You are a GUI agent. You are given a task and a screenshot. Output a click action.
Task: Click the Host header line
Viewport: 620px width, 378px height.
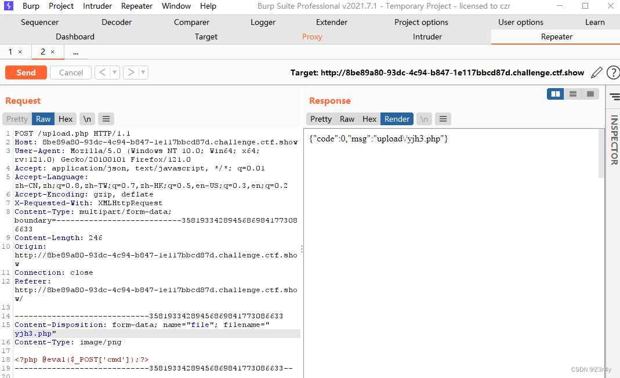(x=156, y=142)
